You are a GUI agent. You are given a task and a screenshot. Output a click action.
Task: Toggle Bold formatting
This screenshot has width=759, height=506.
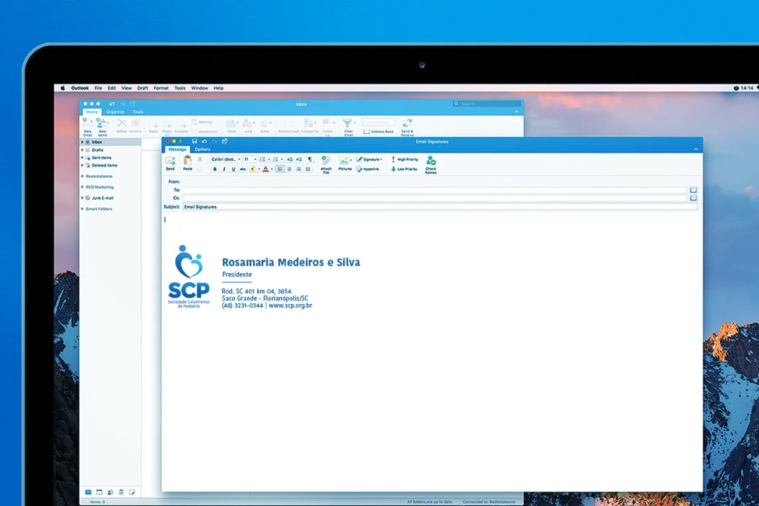215,169
